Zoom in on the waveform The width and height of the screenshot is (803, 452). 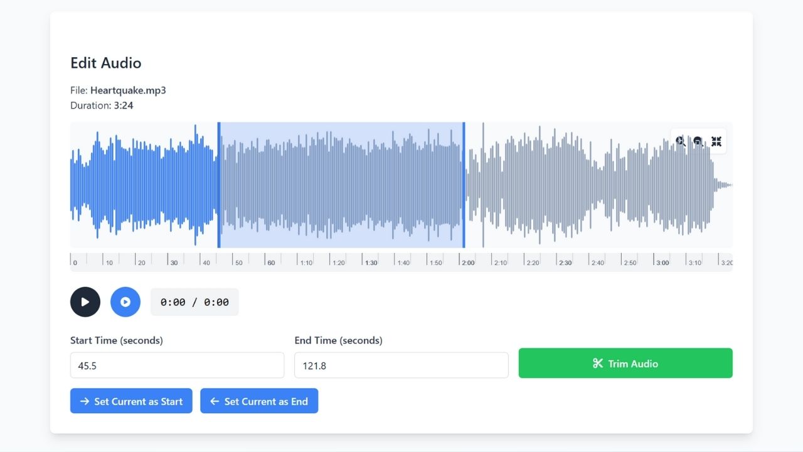pos(681,141)
